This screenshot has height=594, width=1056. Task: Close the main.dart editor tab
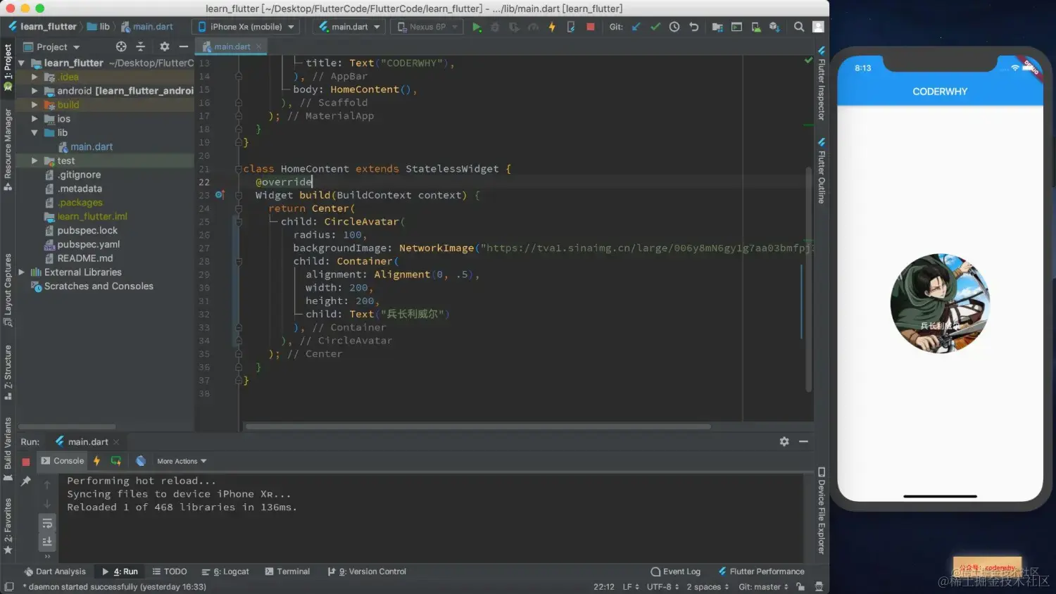[258, 46]
